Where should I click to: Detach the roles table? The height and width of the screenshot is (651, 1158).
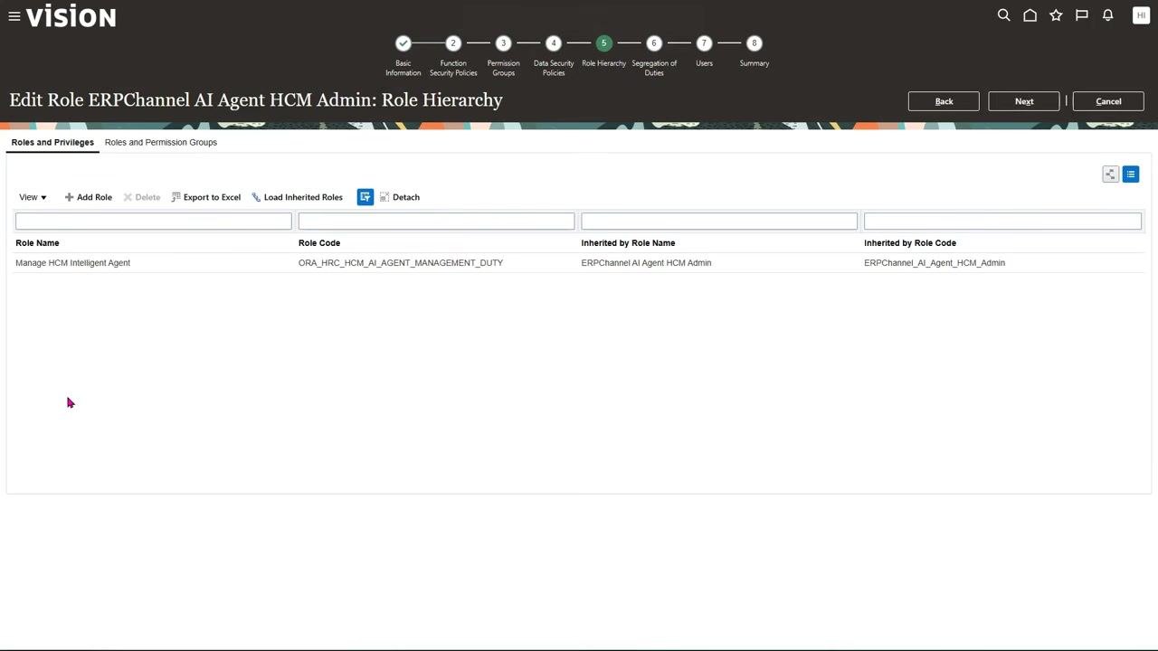tap(400, 197)
